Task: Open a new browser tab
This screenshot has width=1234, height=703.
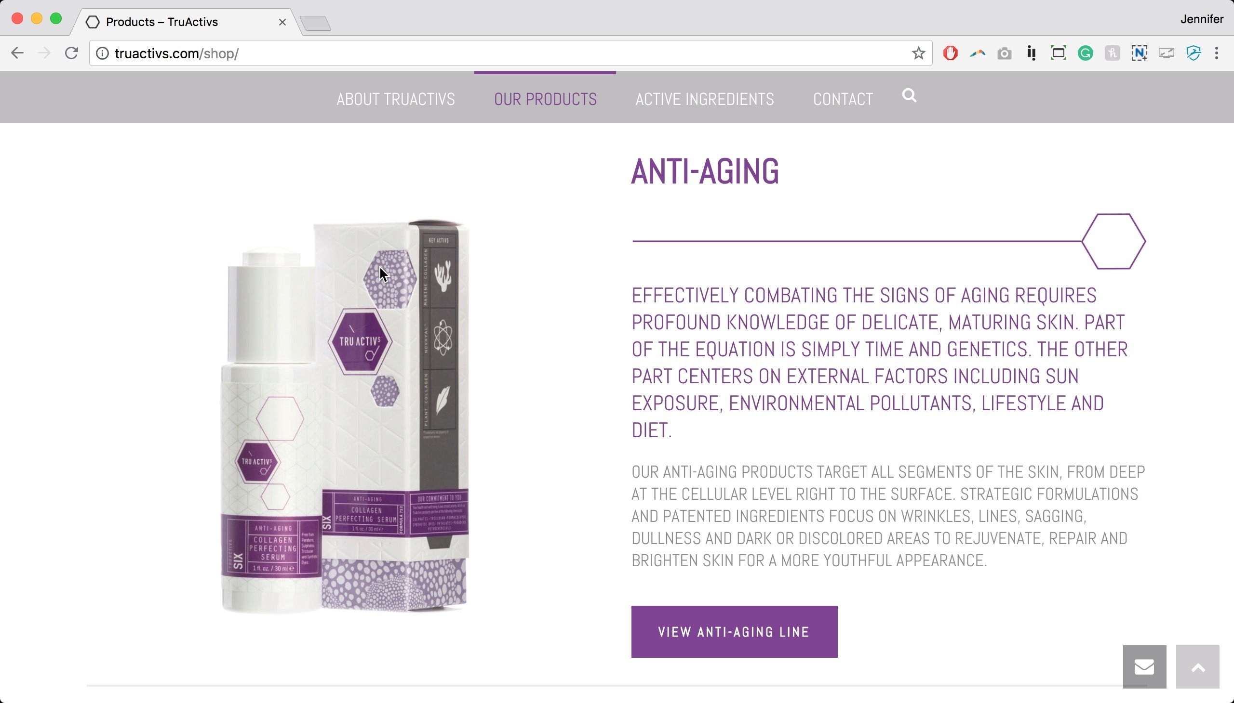Action: click(315, 23)
